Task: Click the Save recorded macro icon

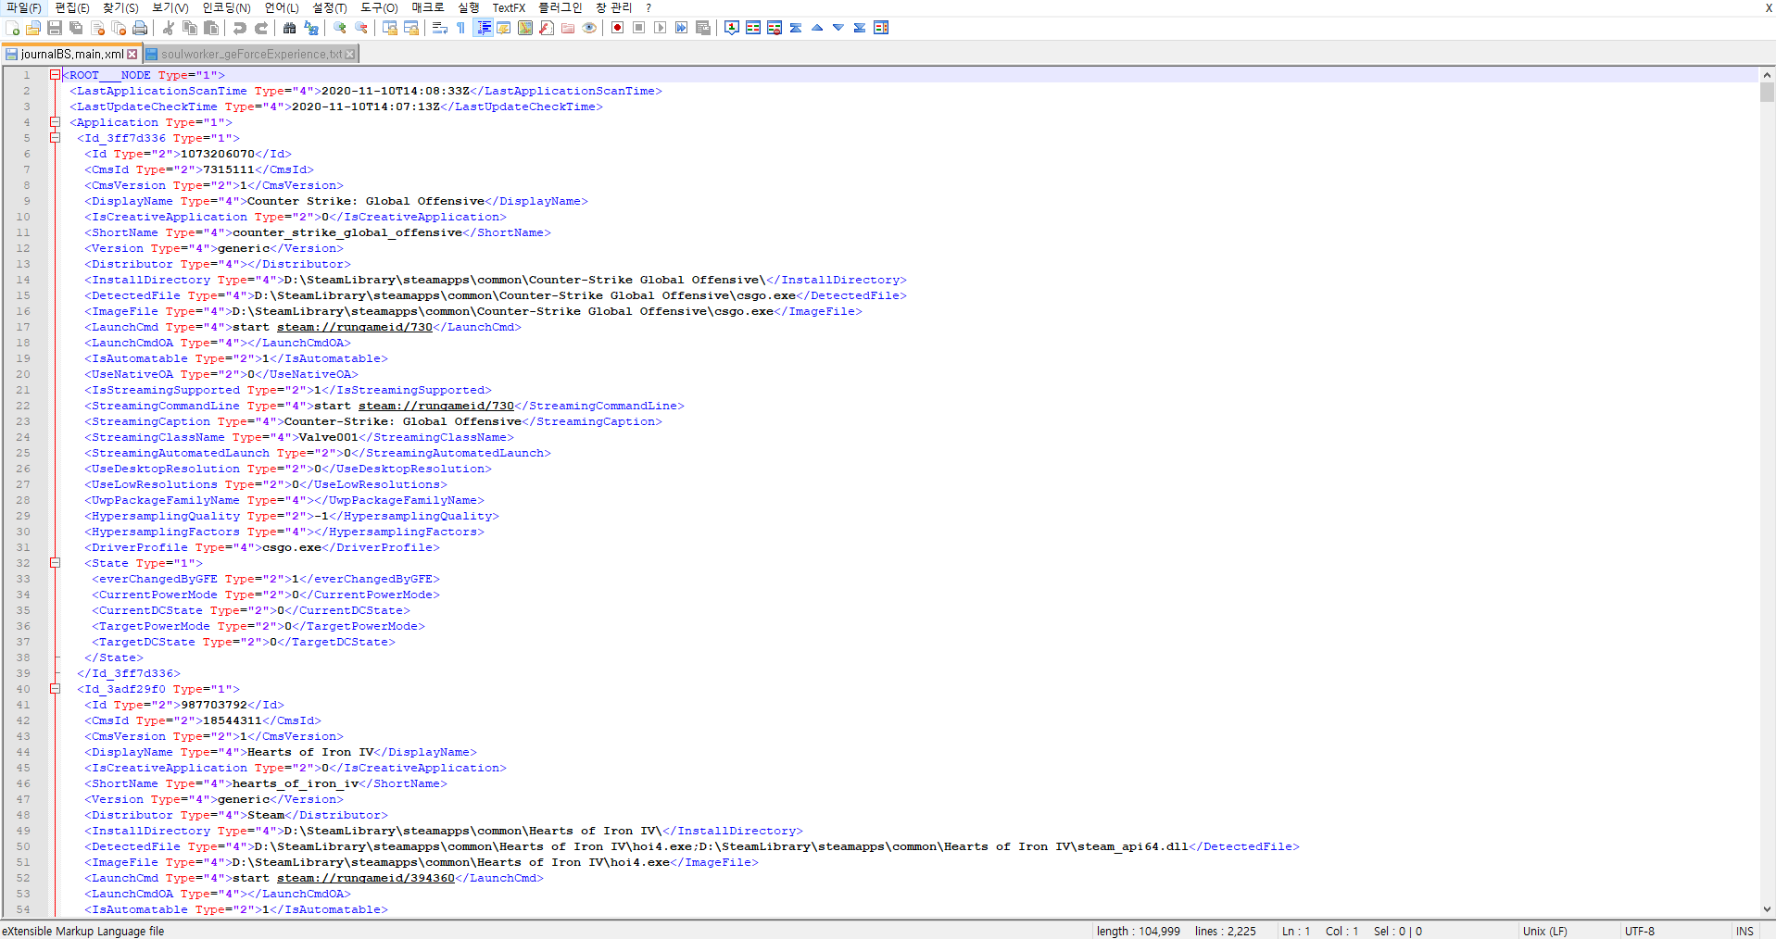Action: coord(703,28)
